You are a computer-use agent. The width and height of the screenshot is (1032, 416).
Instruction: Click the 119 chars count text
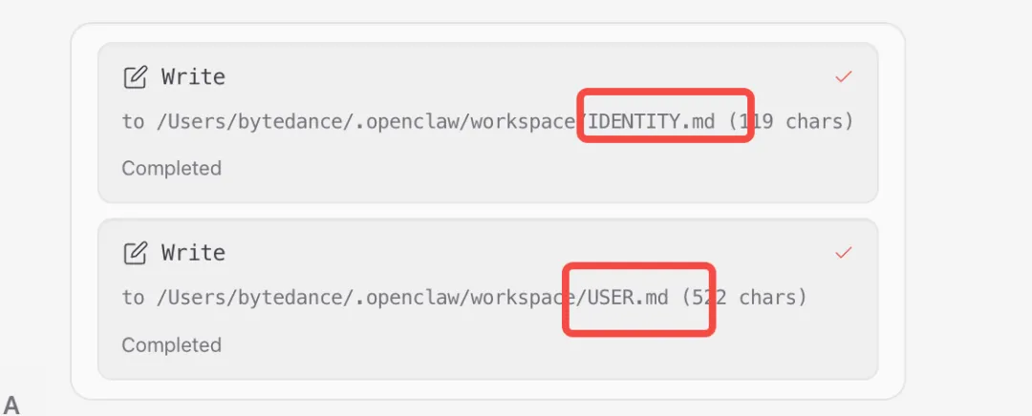792,121
